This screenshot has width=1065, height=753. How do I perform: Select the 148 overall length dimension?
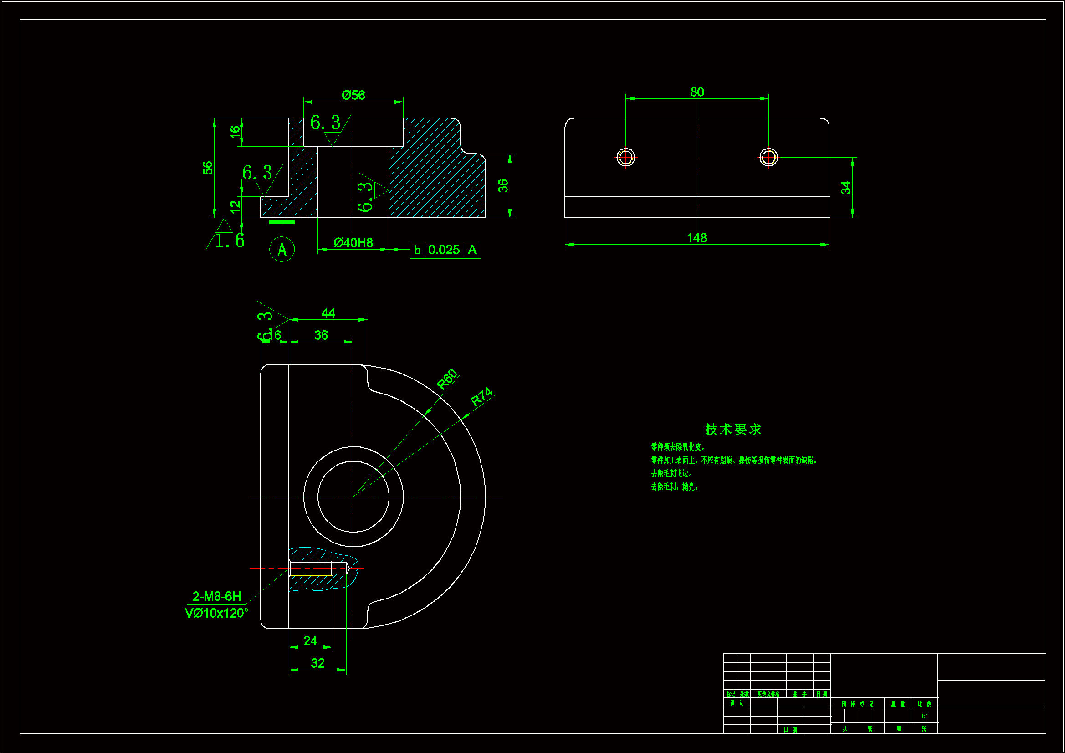pos(696,238)
